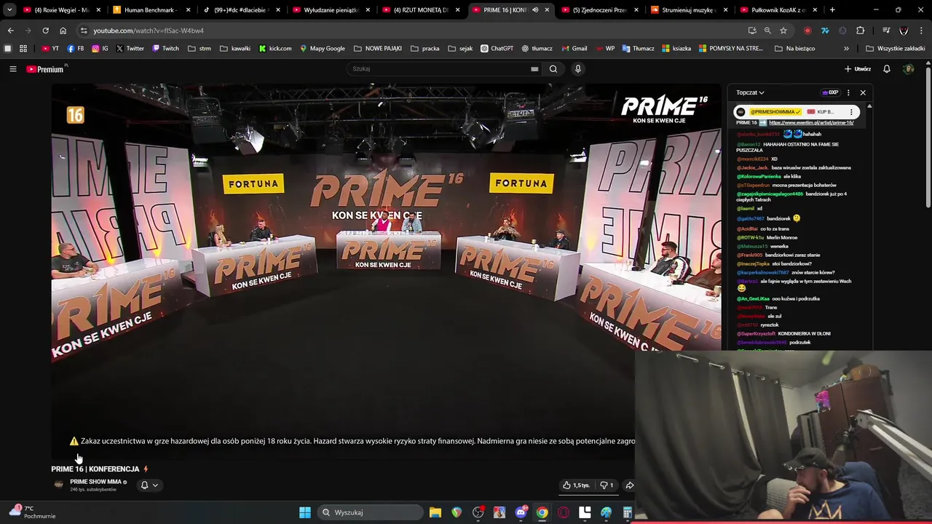Screen dimensions: 932x524
Task: Open the weather widget 7°C Pochmurnie
Action: coord(33,512)
